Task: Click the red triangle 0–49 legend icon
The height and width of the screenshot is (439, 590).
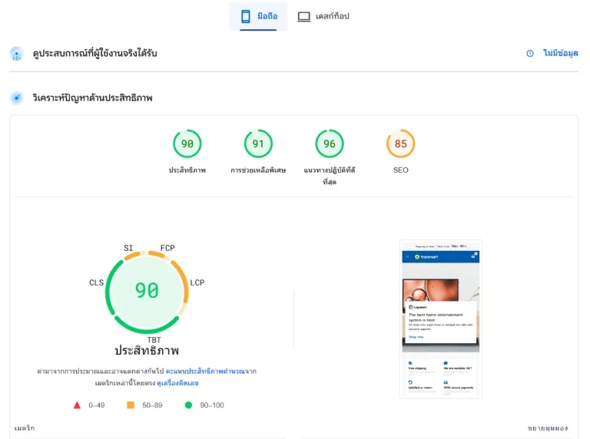Action: (x=77, y=405)
